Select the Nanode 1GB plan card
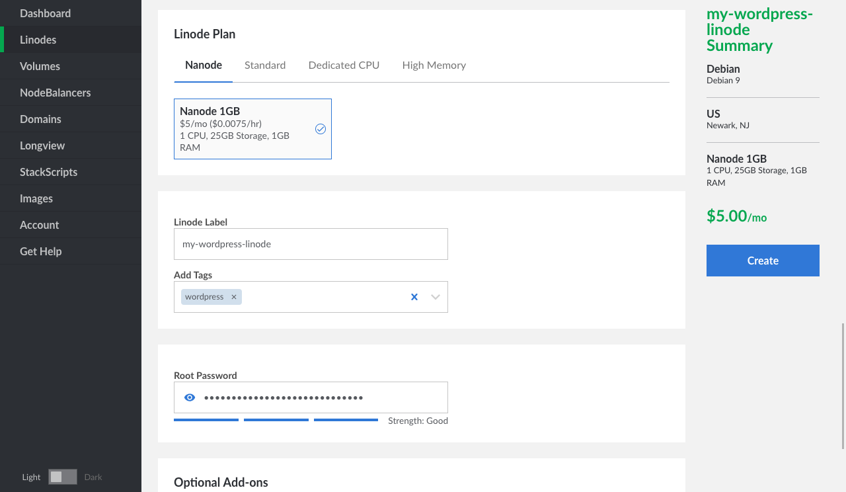846x492 pixels. 252,129
